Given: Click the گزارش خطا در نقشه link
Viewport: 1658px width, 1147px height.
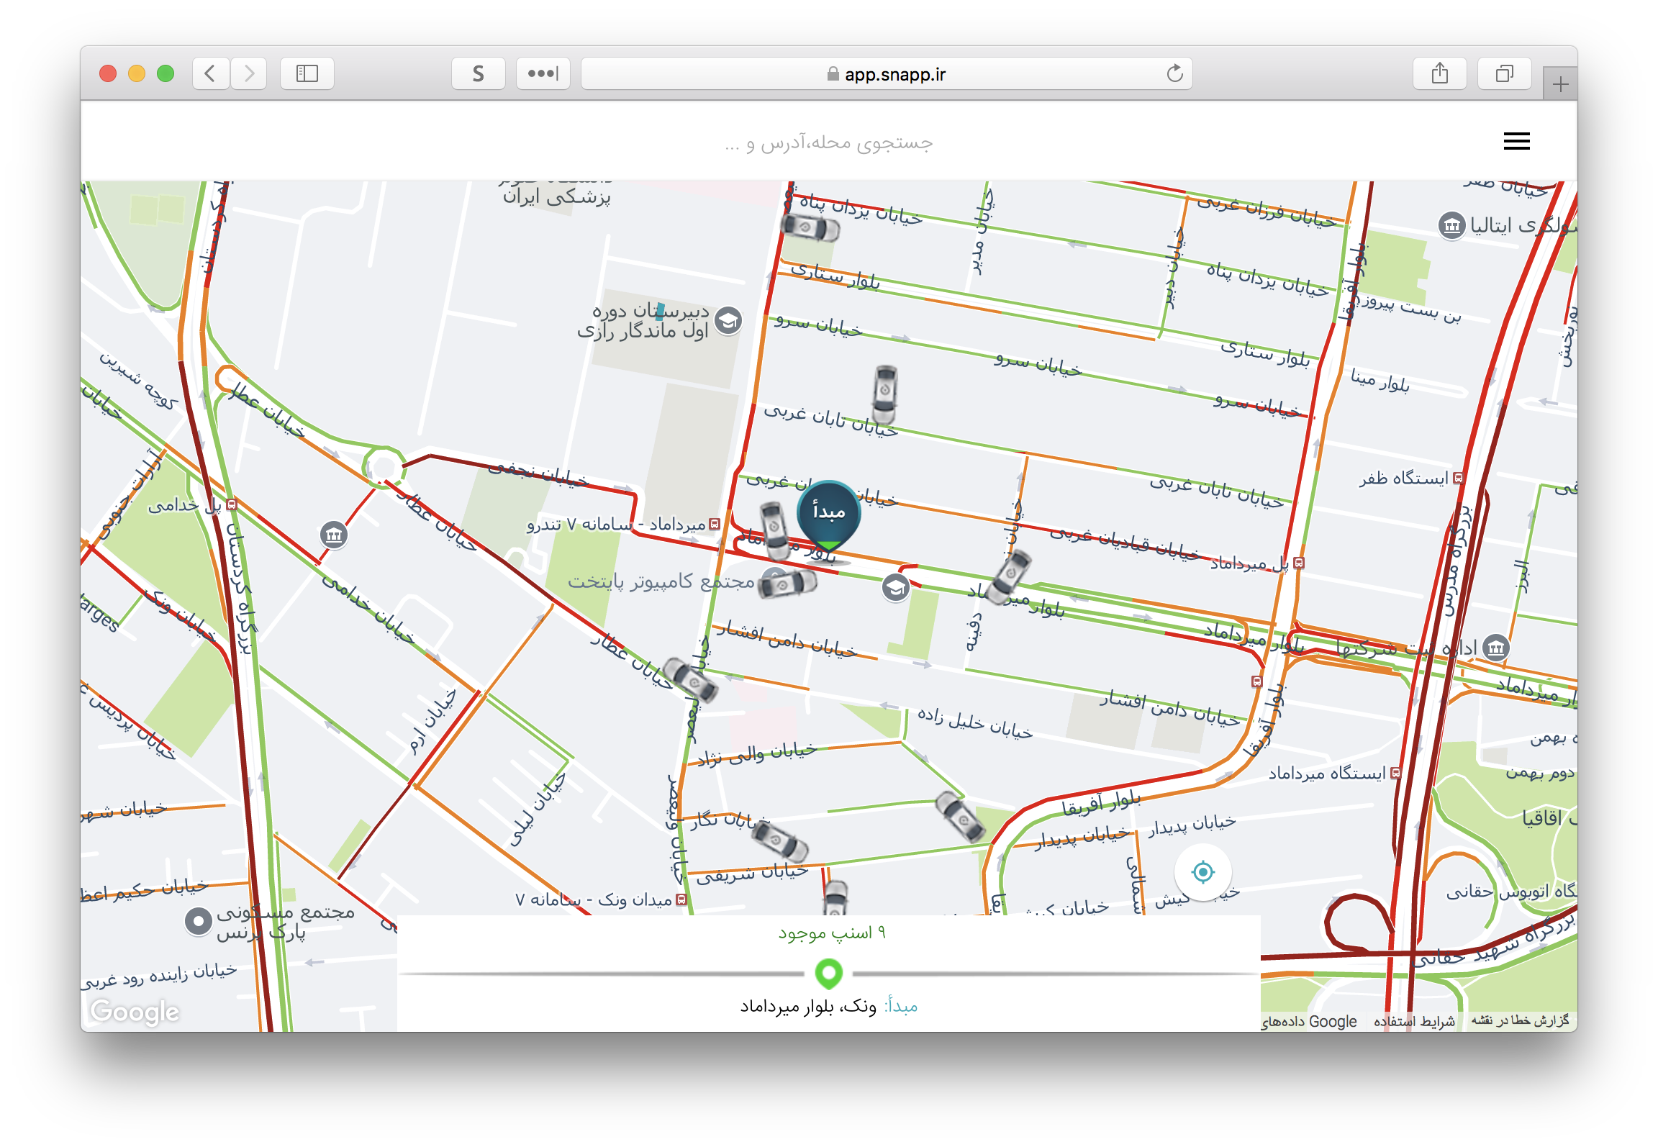Looking at the screenshot, I should [x=1519, y=1020].
